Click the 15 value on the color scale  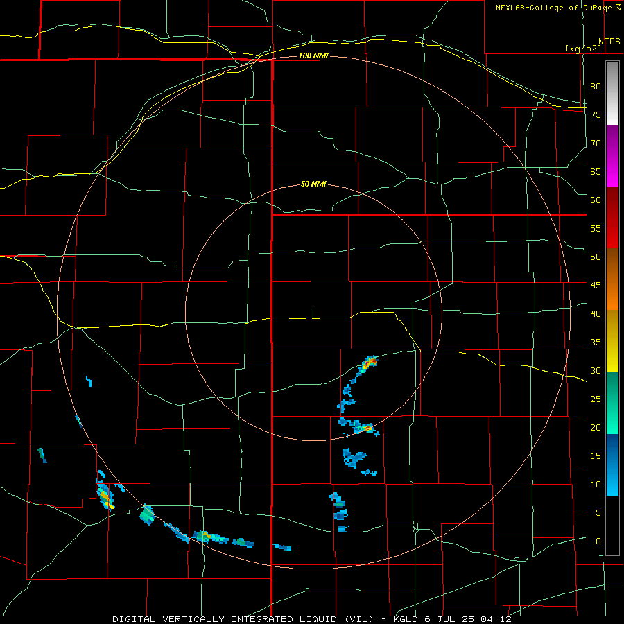coord(596,456)
